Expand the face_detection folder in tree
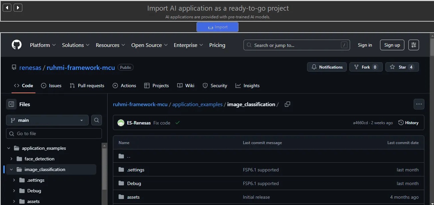This screenshot has height=205, width=434. (11, 159)
